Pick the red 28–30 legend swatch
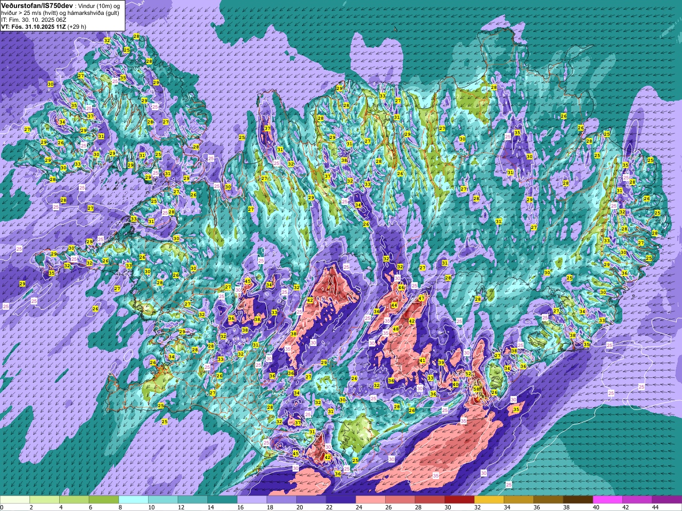 [430, 500]
